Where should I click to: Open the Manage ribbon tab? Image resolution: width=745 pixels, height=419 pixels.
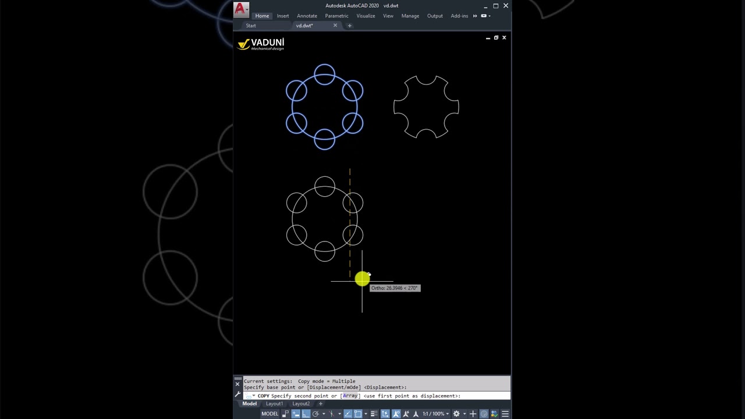[410, 16]
